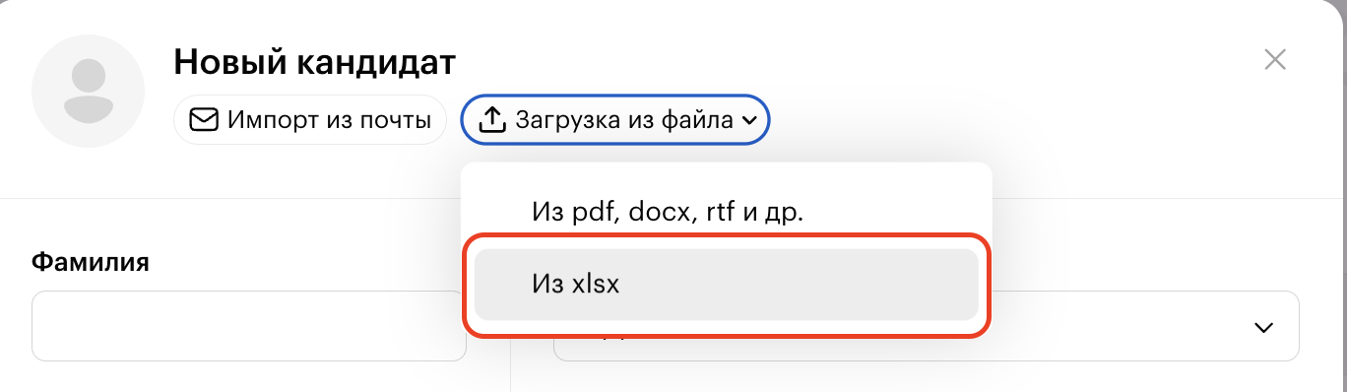Click the Импорт из почты button
Screen dimensions: 1347x392
click(310, 120)
